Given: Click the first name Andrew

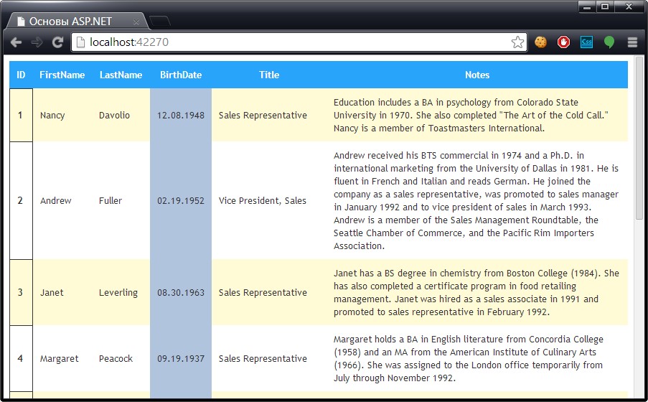Looking at the screenshot, I should coord(55,200).
